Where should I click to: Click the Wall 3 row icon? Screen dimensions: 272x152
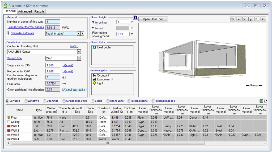[9, 135]
